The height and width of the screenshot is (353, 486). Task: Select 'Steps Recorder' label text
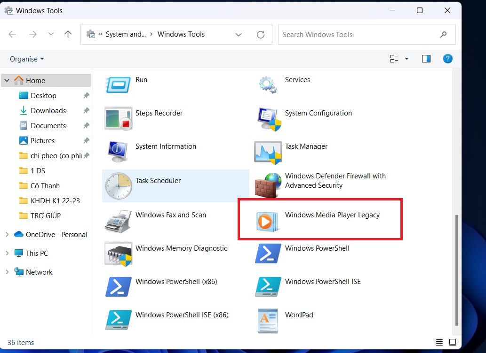point(159,113)
